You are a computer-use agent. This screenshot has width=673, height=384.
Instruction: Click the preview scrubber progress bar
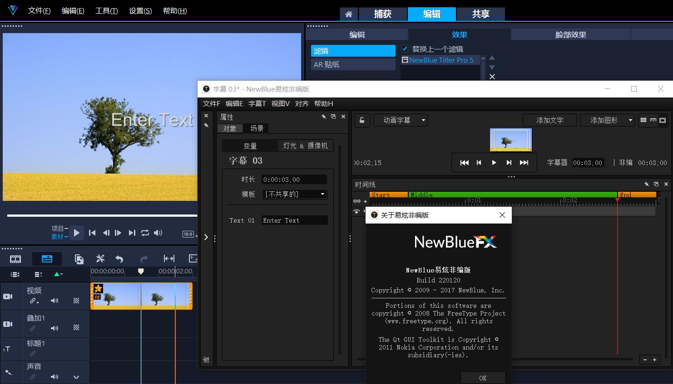coord(102,215)
